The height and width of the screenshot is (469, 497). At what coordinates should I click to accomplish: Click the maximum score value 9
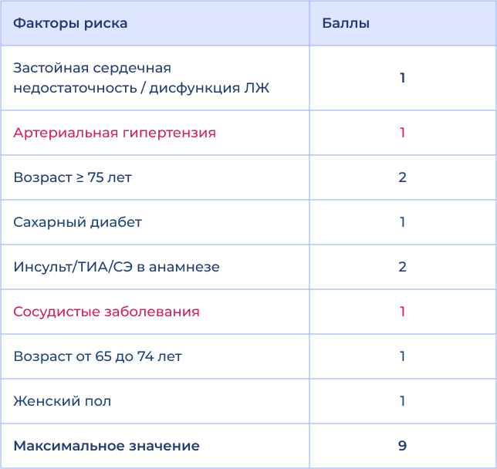[402, 446]
